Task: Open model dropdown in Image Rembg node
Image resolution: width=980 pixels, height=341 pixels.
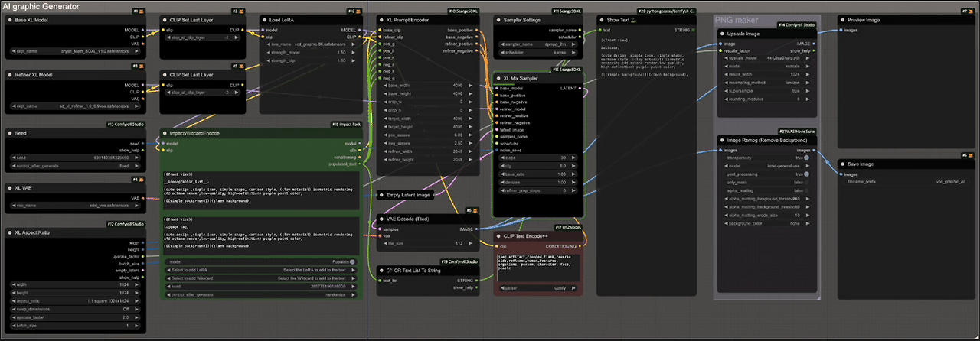Action: [766, 166]
